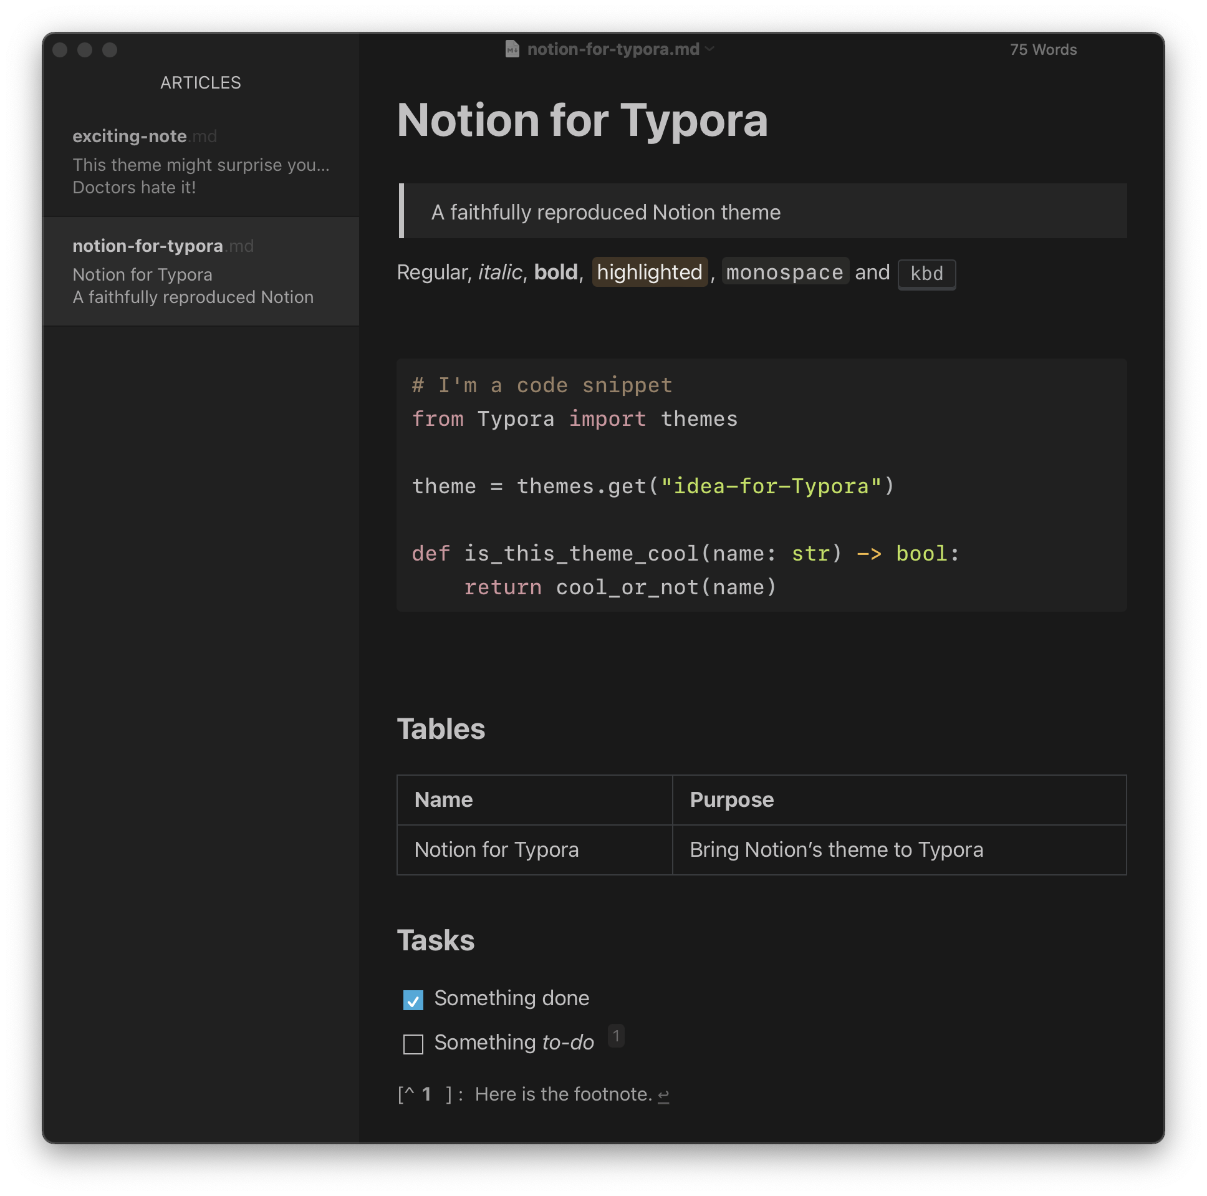Image resolution: width=1207 pixels, height=1196 pixels.
Task: Click inside the blockquote text
Action: (x=605, y=213)
